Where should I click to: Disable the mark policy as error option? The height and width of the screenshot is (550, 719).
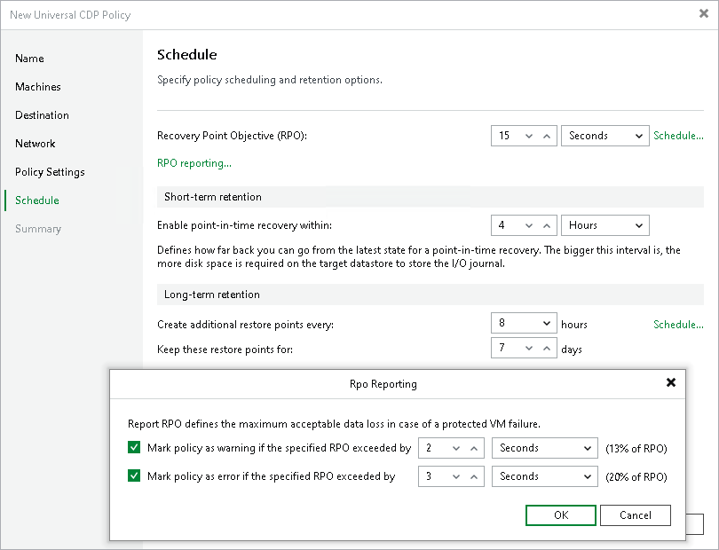(134, 476)
